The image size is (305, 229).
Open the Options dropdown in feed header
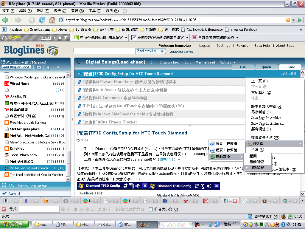pyautogui.click(x=228, y=62)
